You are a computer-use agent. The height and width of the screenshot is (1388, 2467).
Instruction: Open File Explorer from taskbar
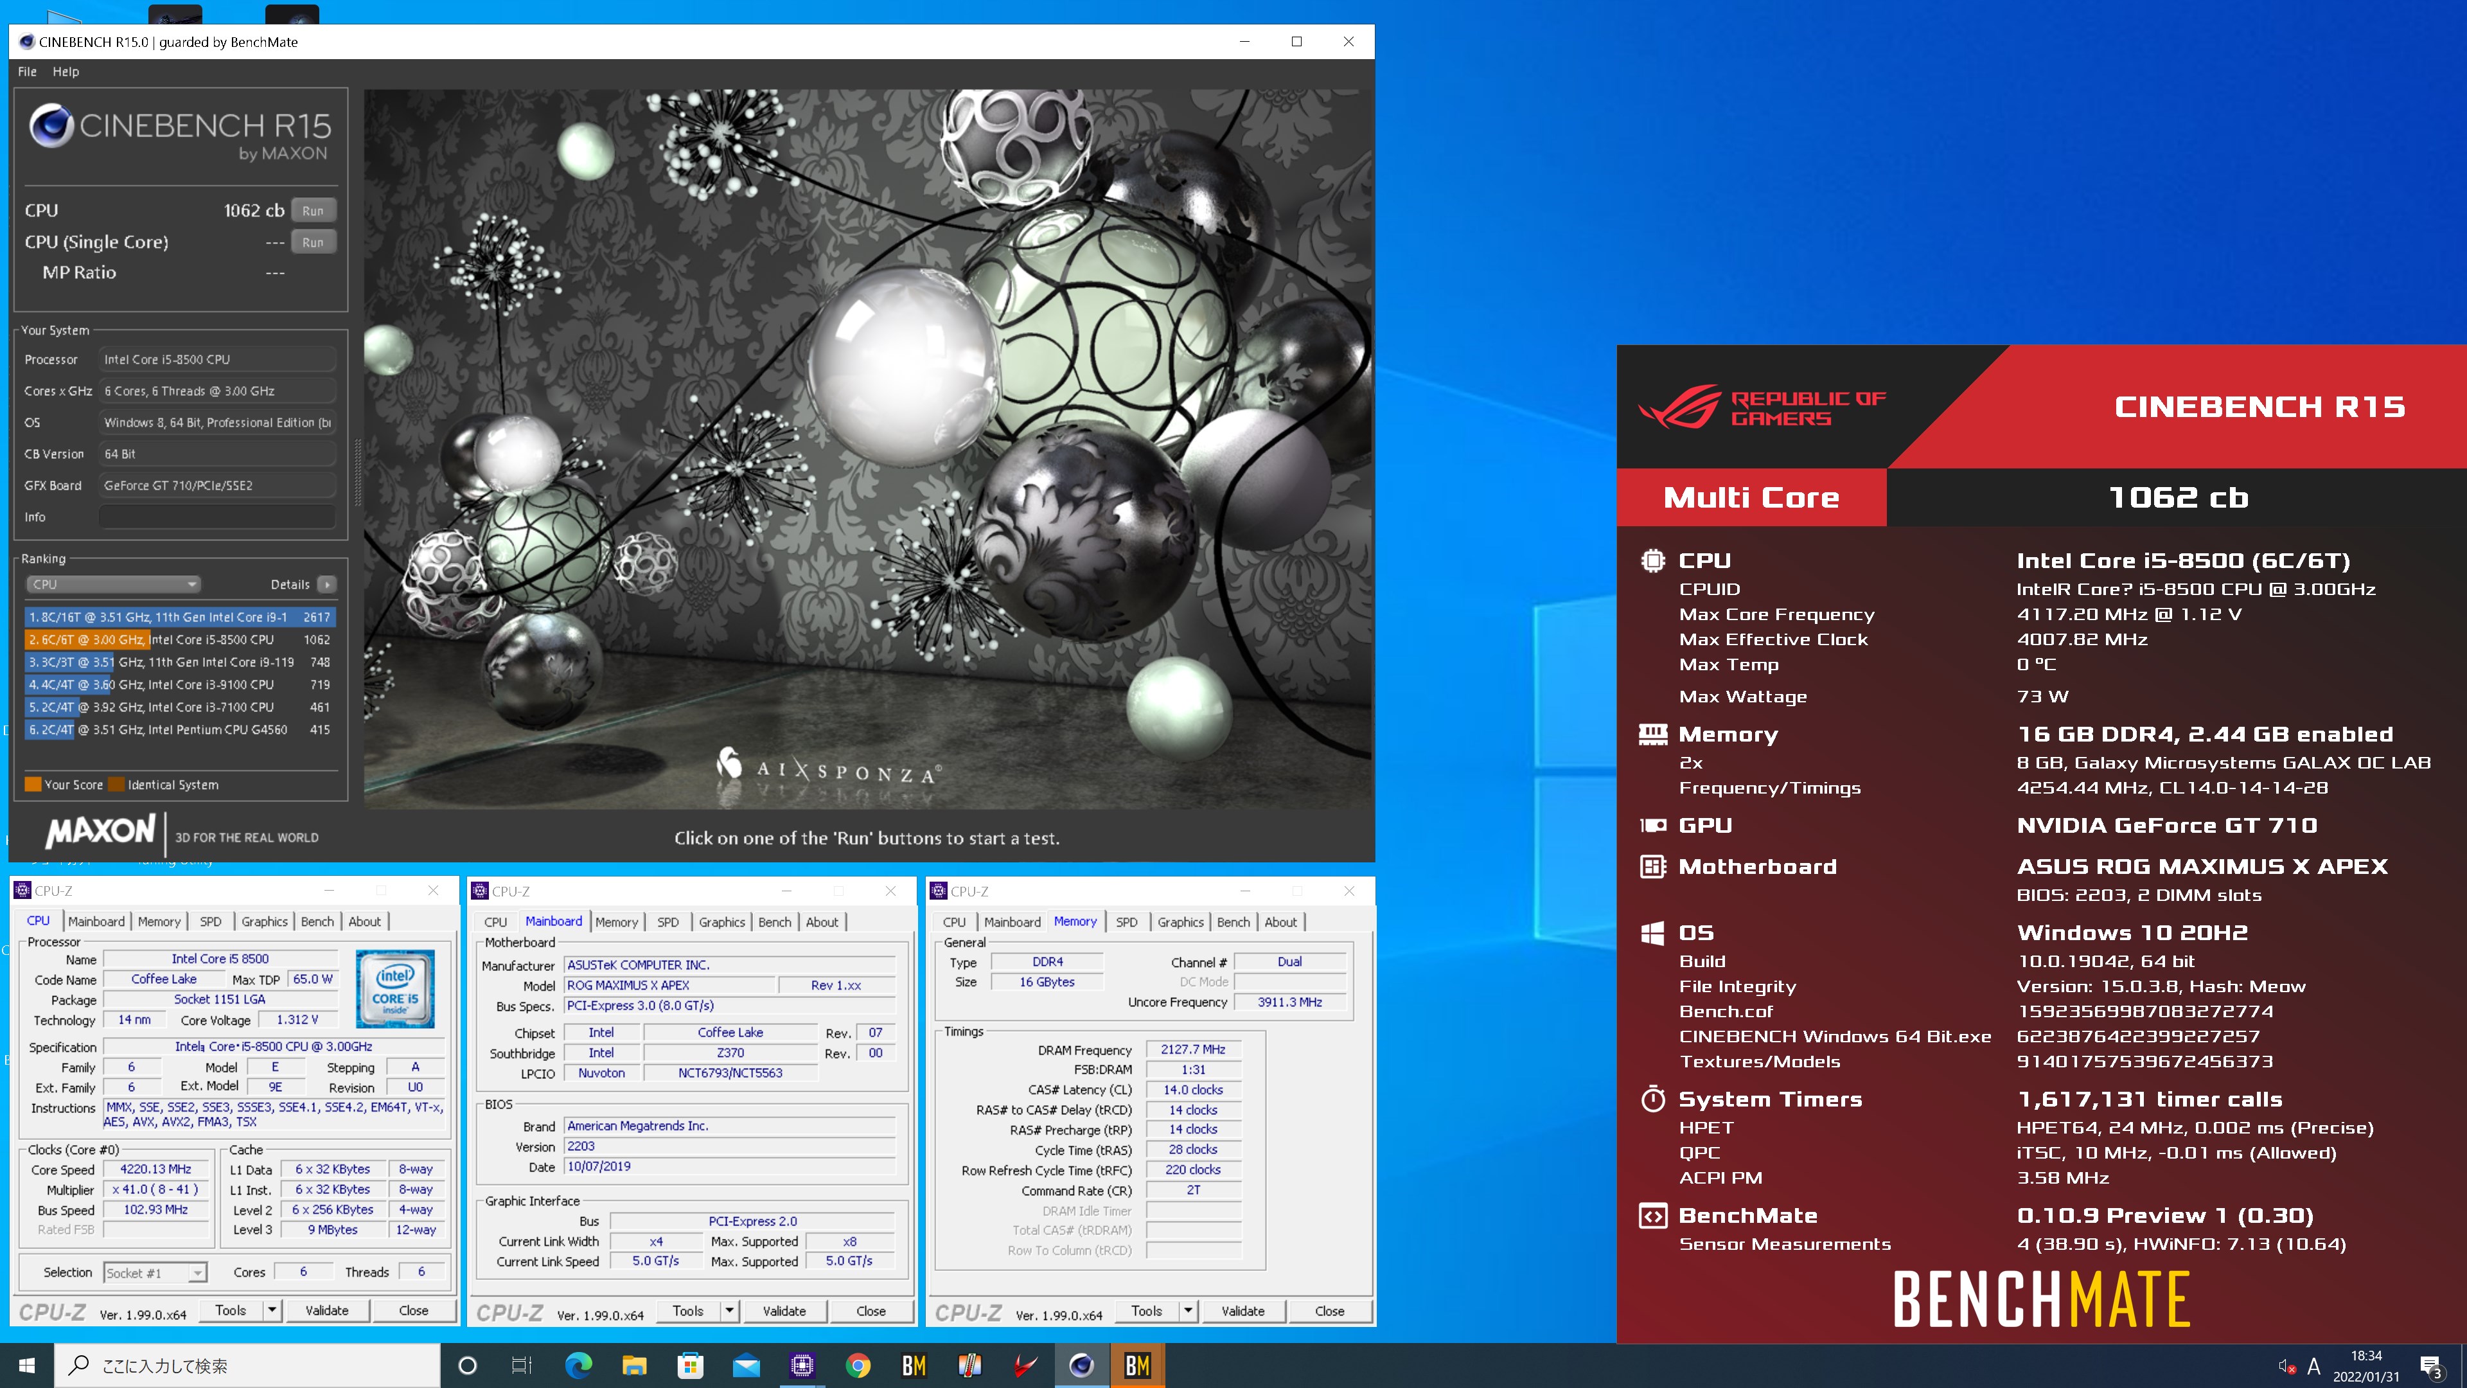click(x=634, y=1365)
